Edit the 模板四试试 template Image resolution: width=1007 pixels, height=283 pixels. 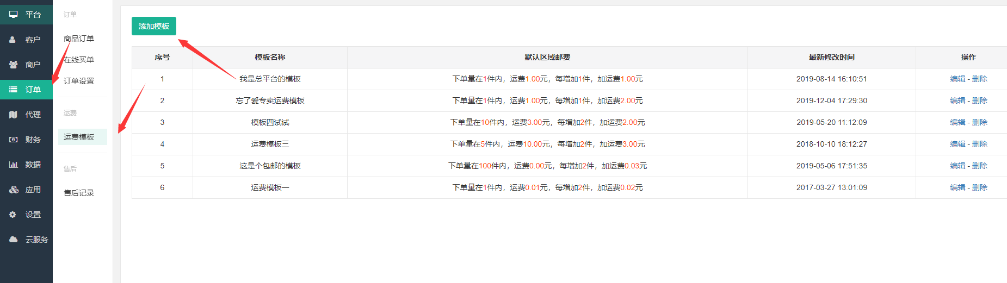pyautogui.click(x=957, y=122)
